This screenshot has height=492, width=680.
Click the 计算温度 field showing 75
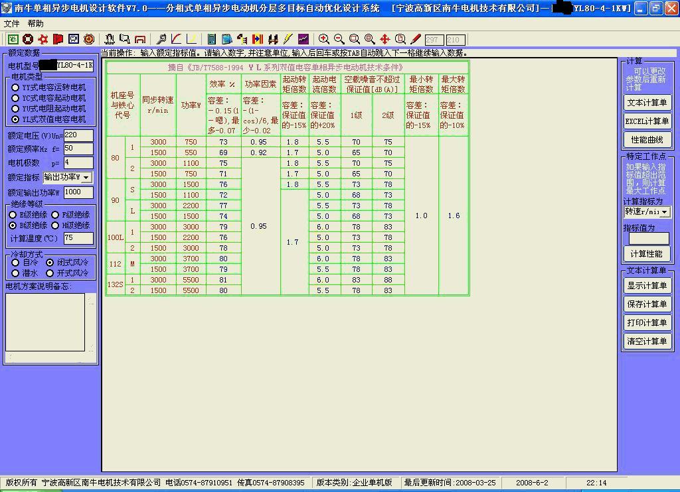pyautogui.click(x=78, y=238)
